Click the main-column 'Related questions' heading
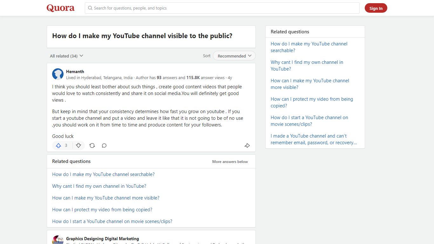The height and width of the screenshot is (244, 434). [x=71, y=161]
